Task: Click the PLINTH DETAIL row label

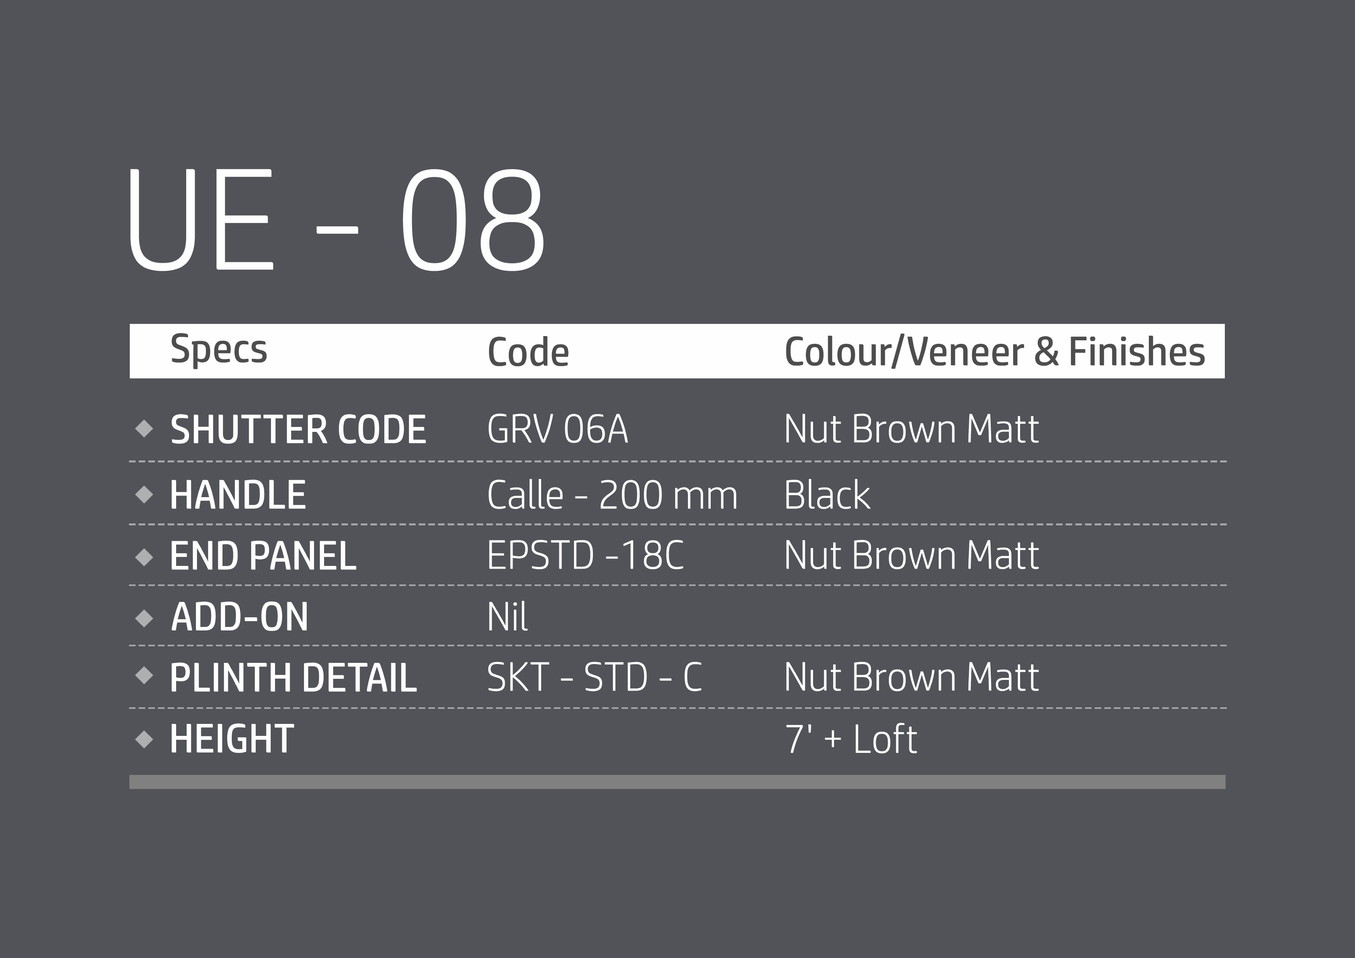Action: (x=293, y=677)
